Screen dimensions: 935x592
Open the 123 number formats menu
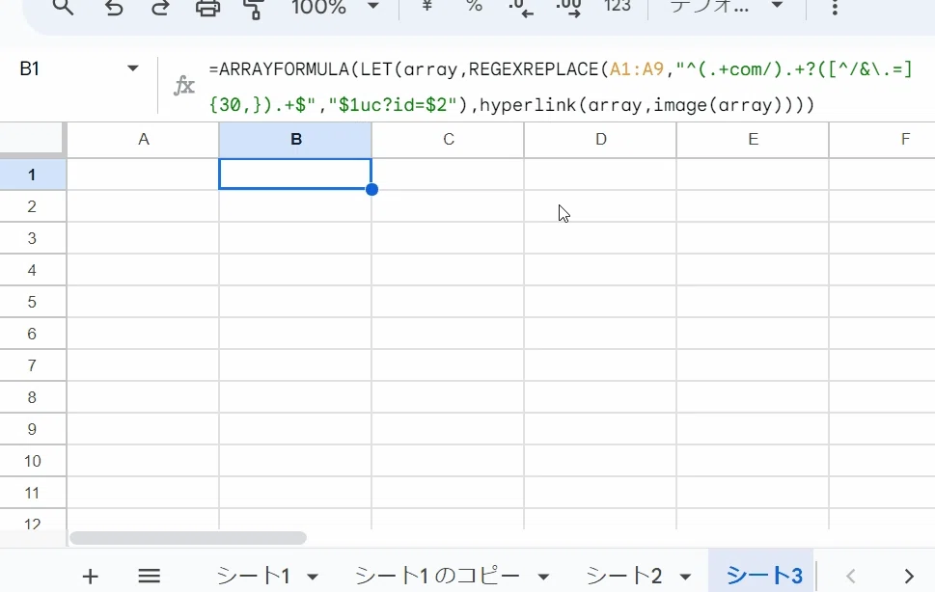(x=618, y=6)
